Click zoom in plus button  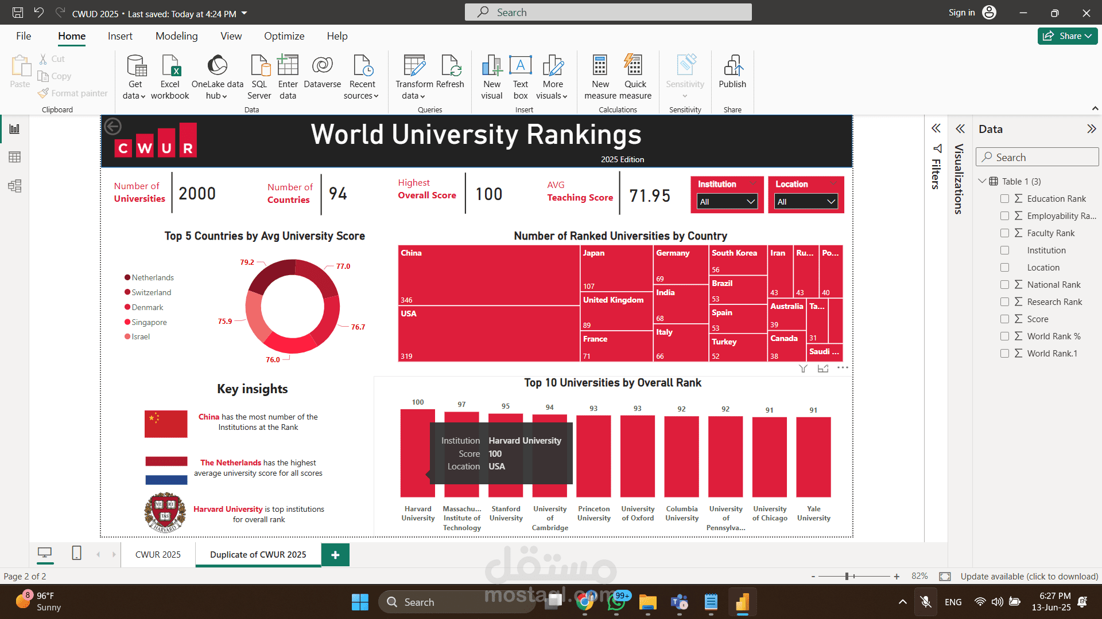(x=897, y=577)
